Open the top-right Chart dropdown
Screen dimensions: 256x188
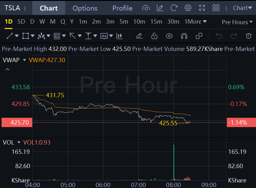[242, 8]
